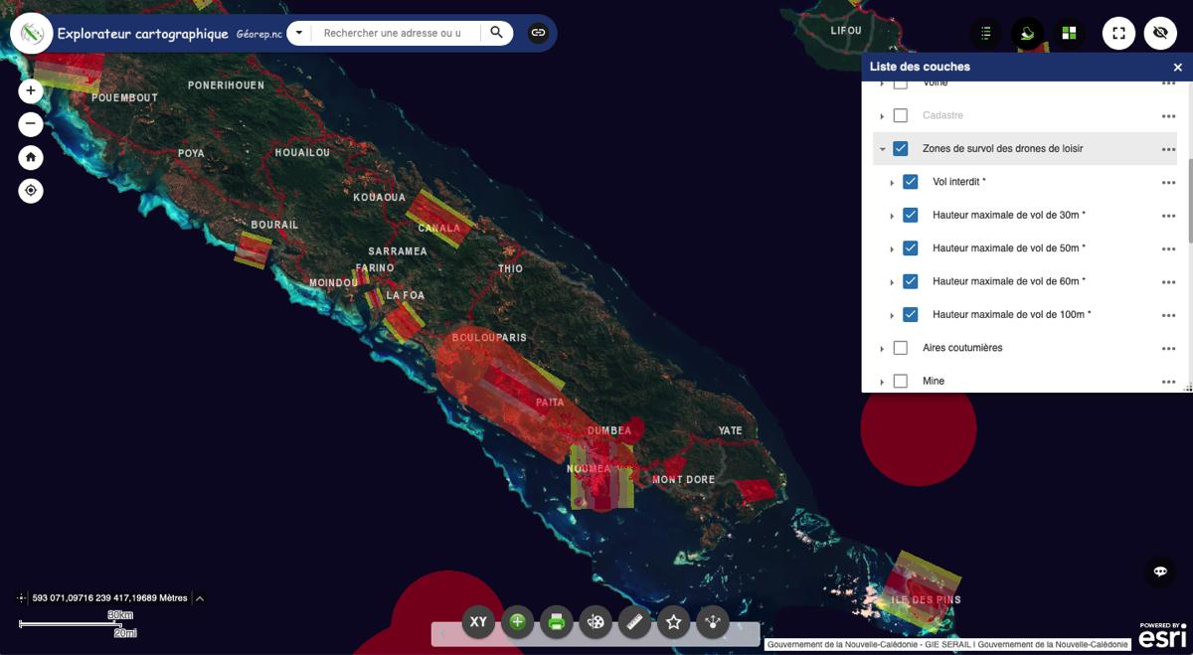
Task: Collapse Zones de survol des drones group
Action: (882, 149)
